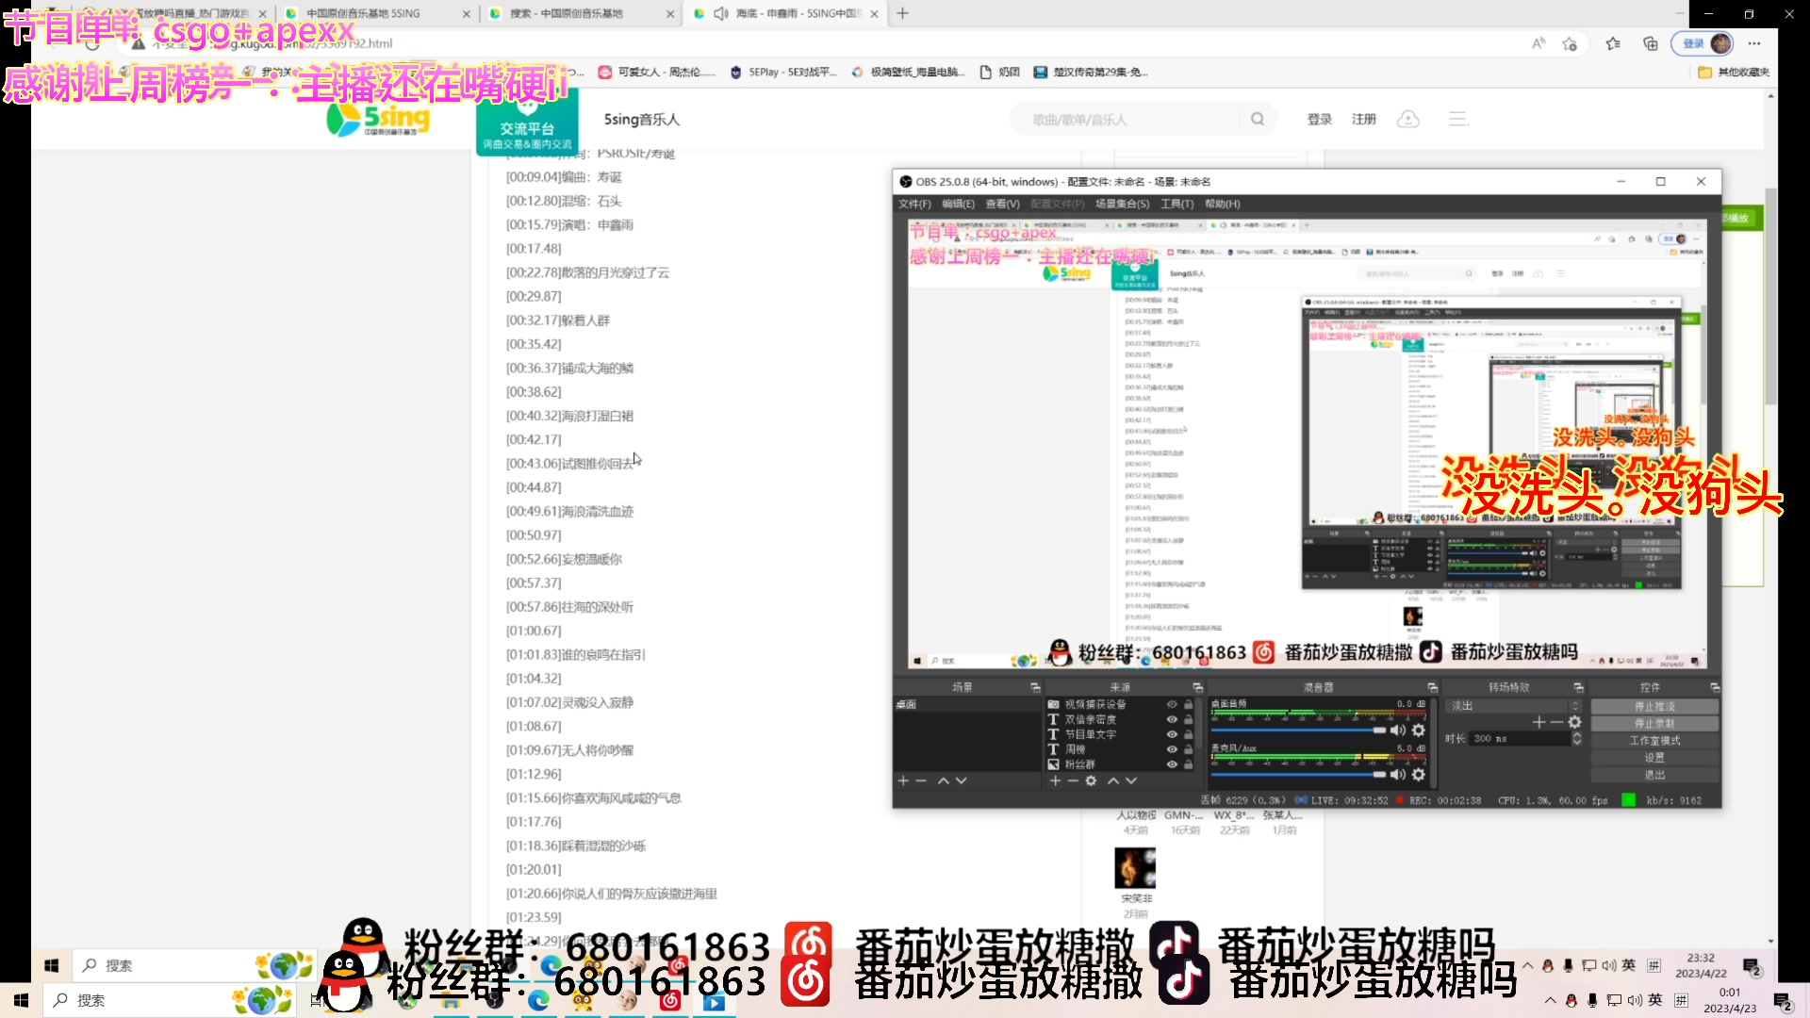Switch to 搜索 - 中国原创音乐基地 browser tab
The width and height of the screenshot is (1810, 1018).
pyautogui.click(x=581, y=13)
